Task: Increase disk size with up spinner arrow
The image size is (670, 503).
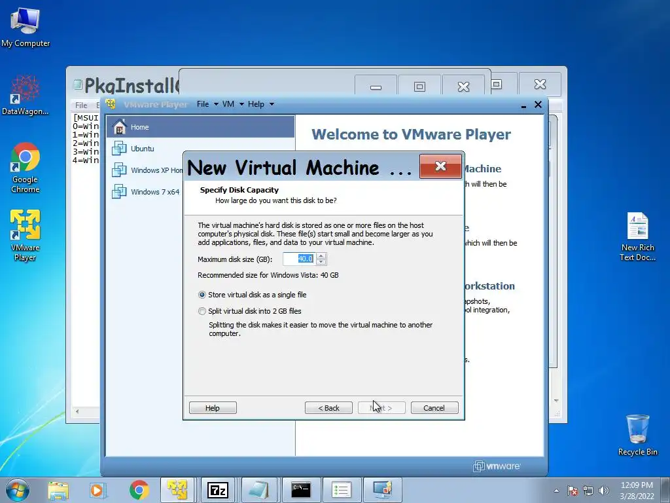Action: 321,256
